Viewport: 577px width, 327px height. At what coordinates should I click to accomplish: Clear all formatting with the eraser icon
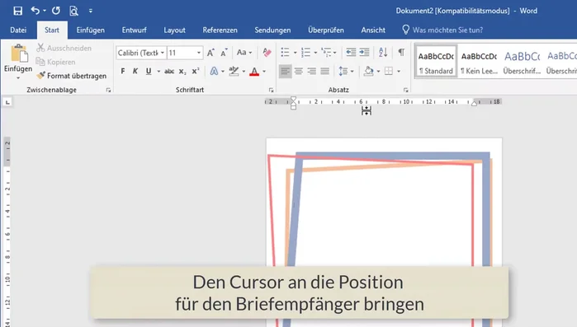pos(267,53)
